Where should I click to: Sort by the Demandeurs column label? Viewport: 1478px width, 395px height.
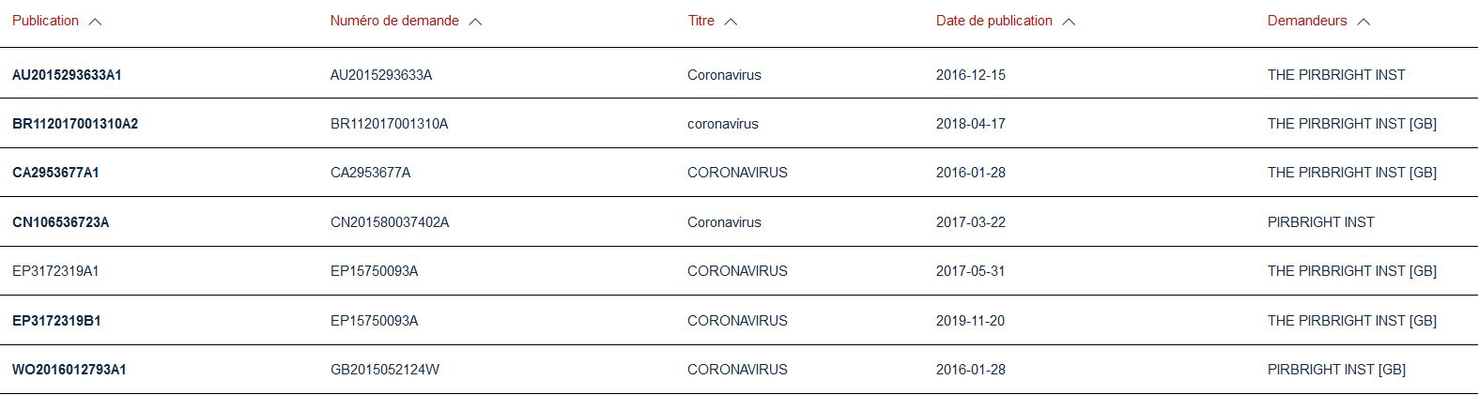click(1307, 21)
